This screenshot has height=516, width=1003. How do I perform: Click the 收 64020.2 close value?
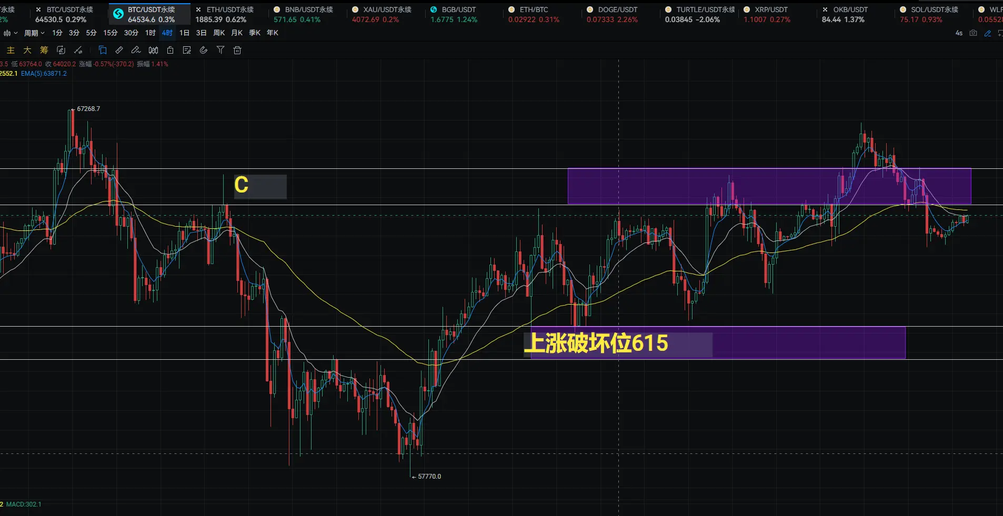[61, 64]
